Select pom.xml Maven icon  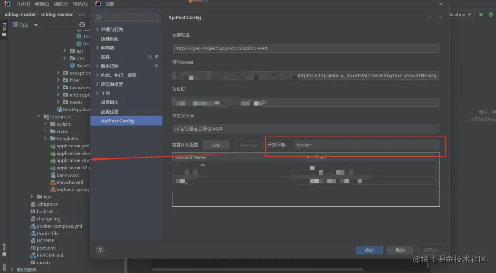pyautogui.click(x=33, y=248)
